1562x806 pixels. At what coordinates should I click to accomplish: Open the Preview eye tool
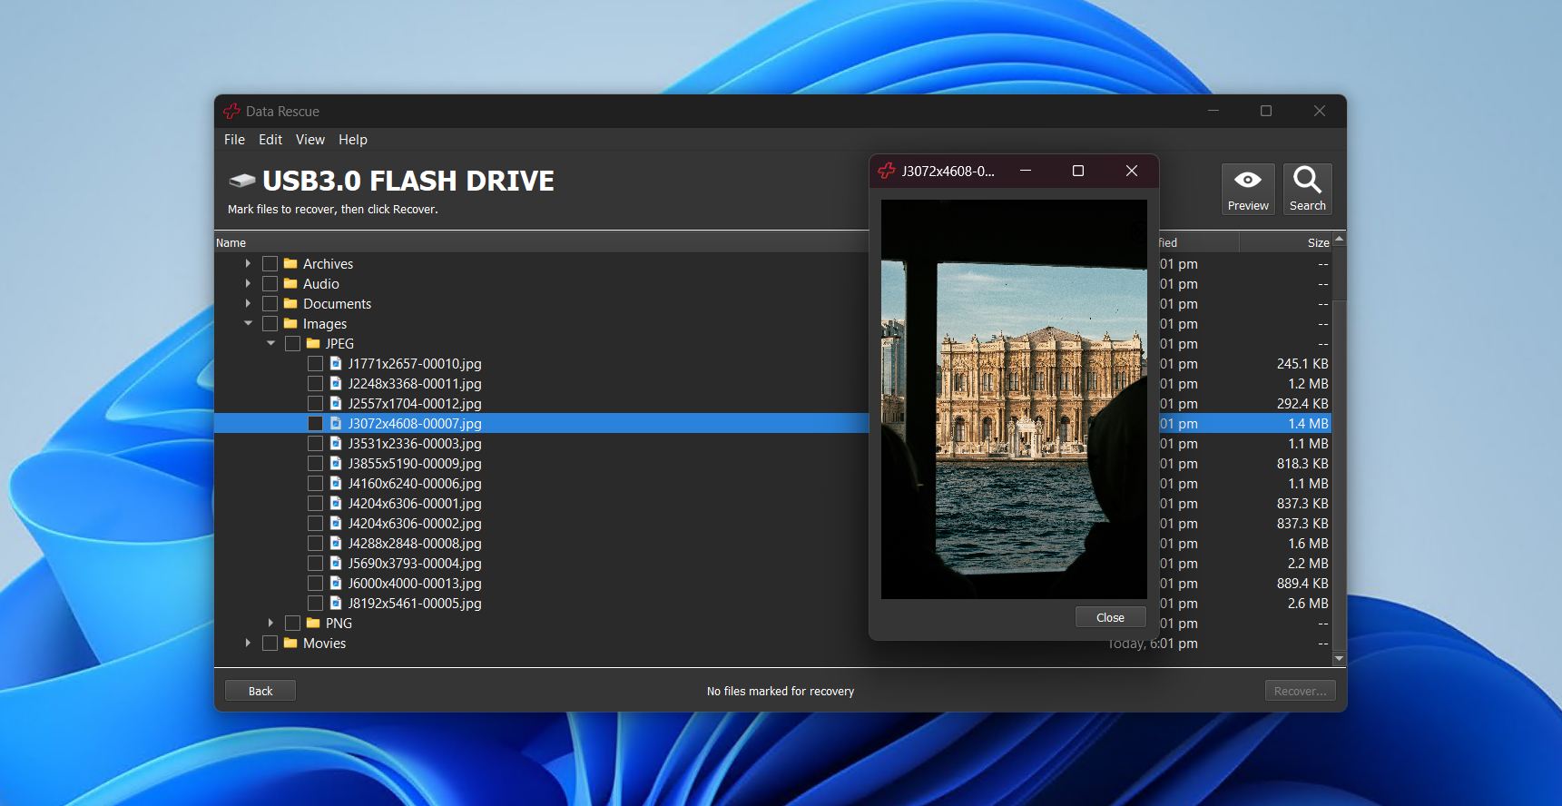(1248, 189)
